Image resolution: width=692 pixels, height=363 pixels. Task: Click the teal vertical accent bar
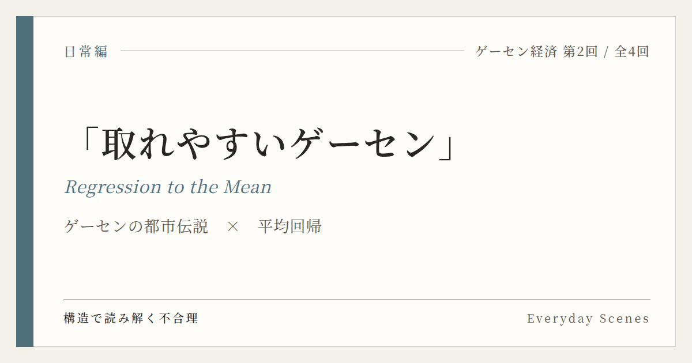point(25,181)
